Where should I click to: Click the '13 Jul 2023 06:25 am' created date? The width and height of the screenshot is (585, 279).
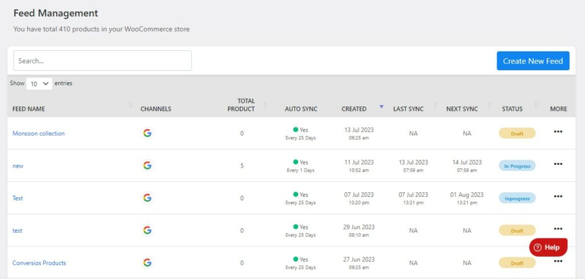point(359,133)
